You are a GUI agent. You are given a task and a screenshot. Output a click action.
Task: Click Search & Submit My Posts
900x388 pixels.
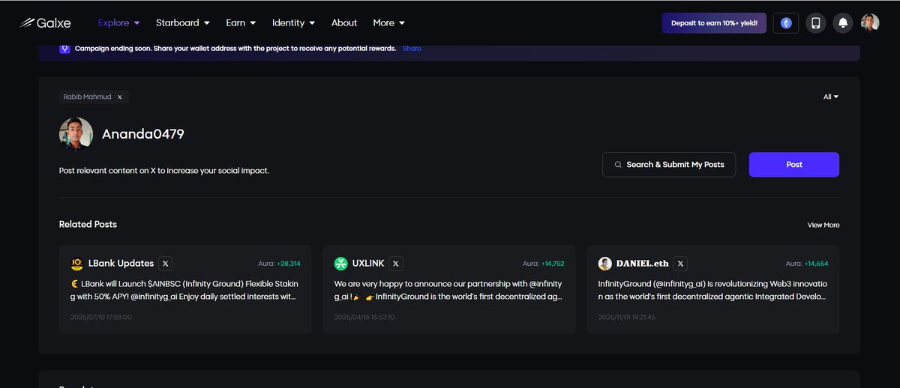pos(669,165)
